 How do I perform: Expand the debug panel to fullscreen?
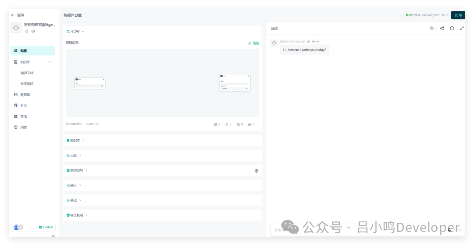point(462,29)
